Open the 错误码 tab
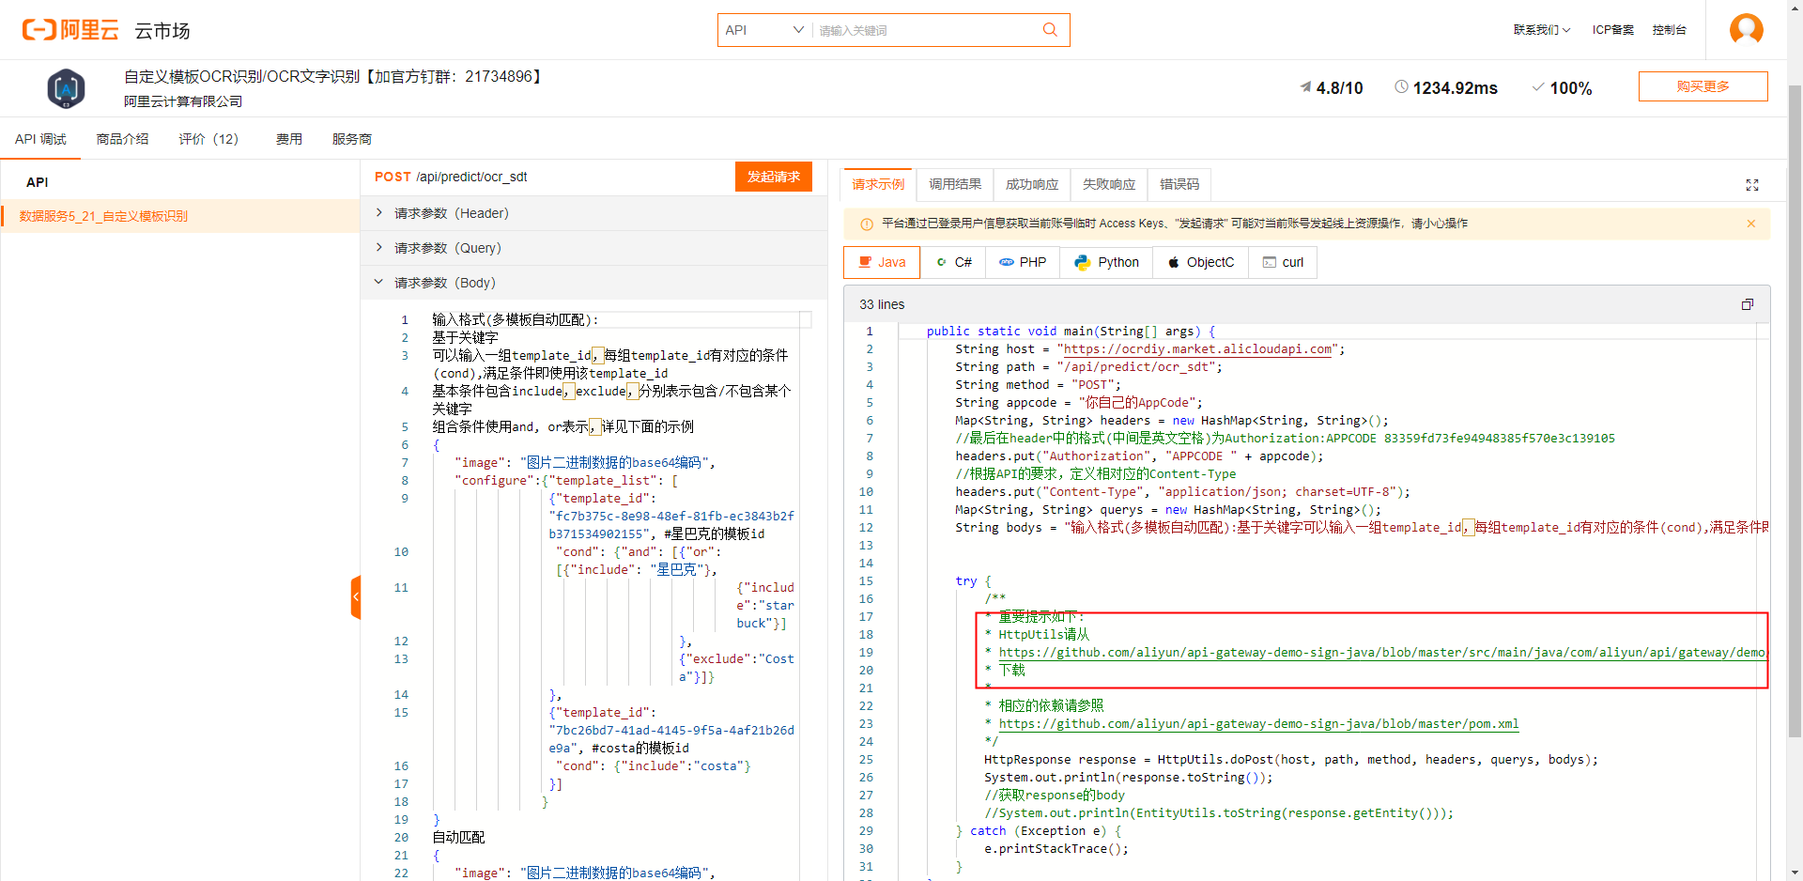 point(1179,184)
